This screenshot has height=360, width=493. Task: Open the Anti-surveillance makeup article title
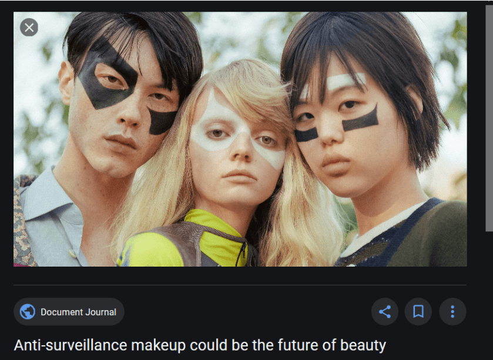click(200, 345)
